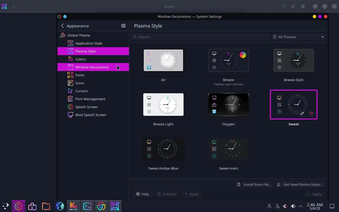
Task: Click the Apply button
Action: tap(314, 194)
